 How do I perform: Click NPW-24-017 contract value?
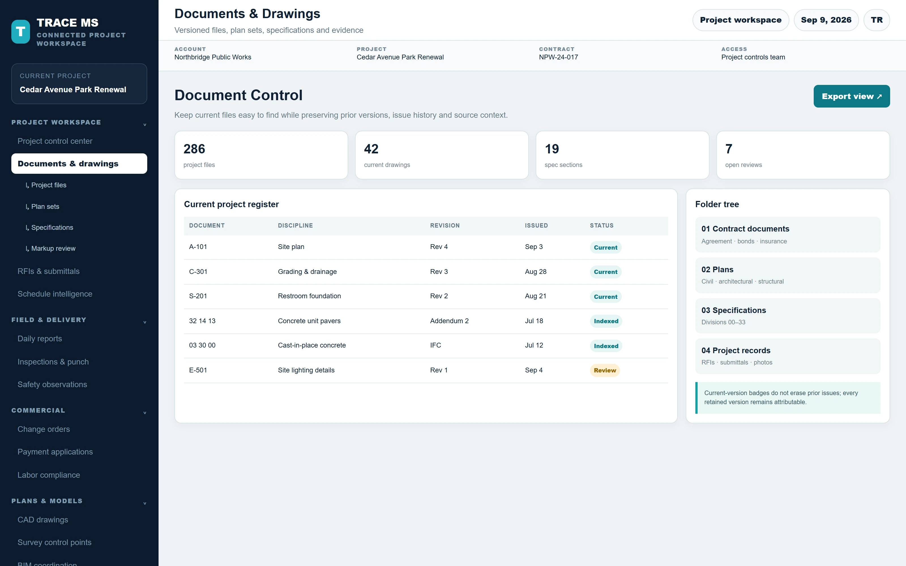(558, 57)
